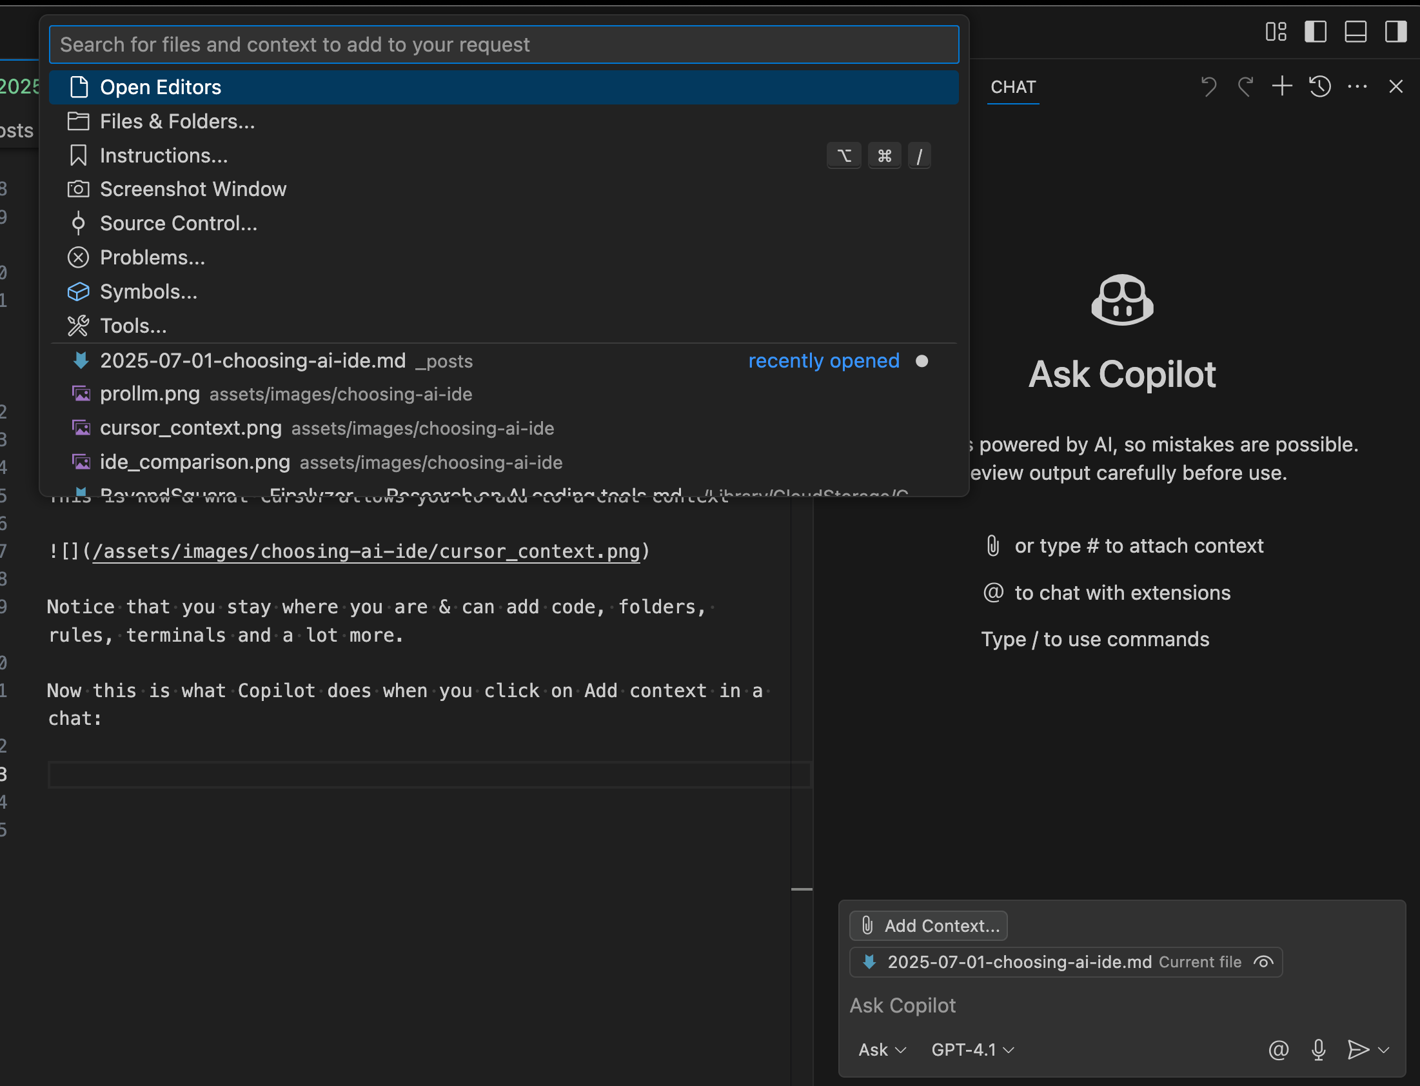Pick the Instructions... entry
This screenshot has height=1086, width=1420.
pos(504,156)
